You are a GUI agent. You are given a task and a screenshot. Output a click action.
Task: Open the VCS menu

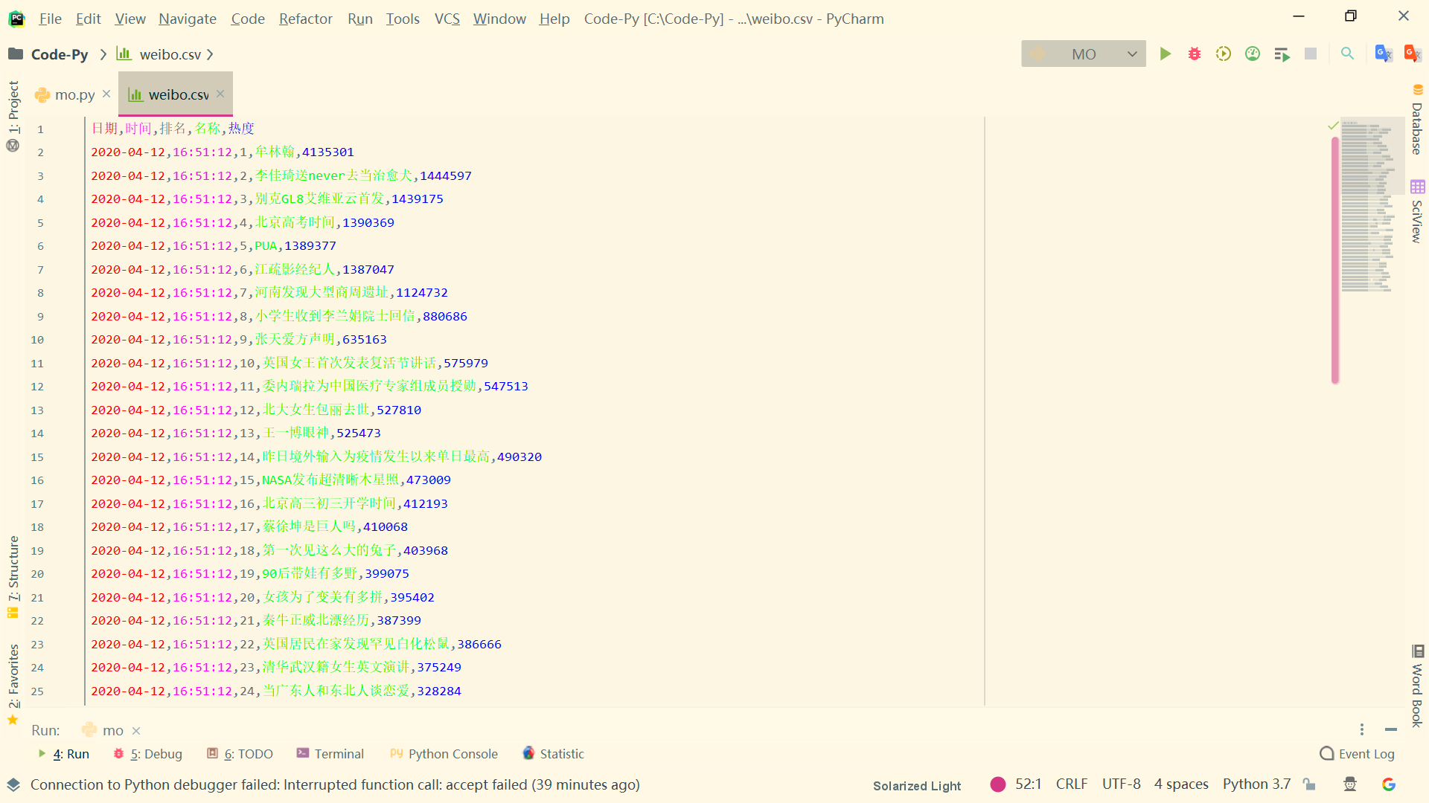[x=447, y=19]
